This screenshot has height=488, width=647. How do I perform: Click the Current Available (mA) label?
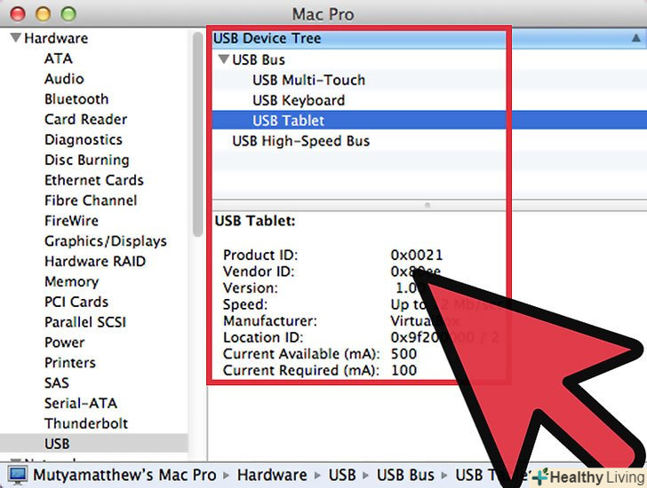(x=301, y=354)
